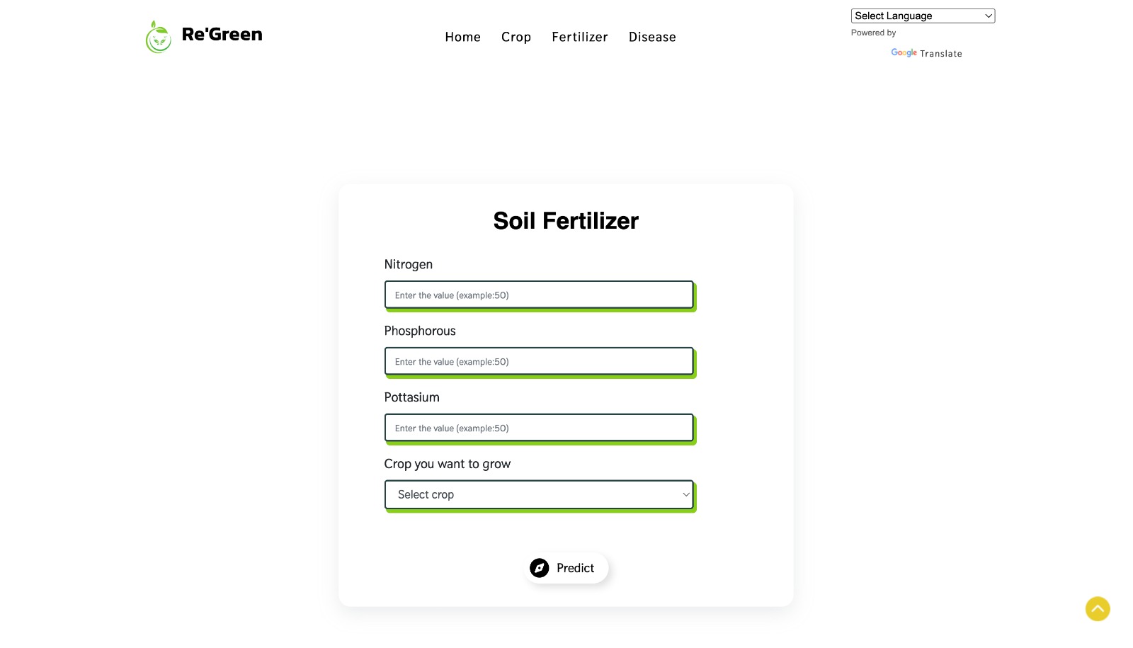Click the Re'Green brand name link

[222, 34]
